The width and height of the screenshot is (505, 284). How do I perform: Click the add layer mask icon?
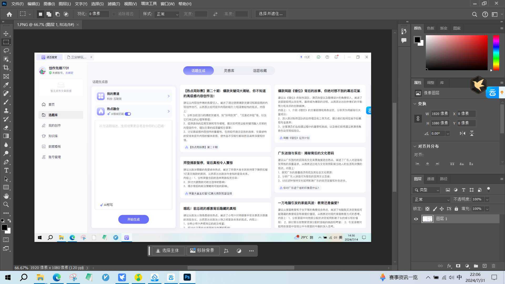coord(458,266)
